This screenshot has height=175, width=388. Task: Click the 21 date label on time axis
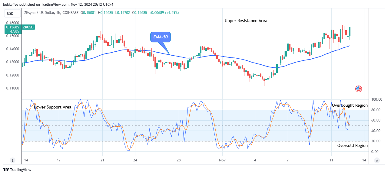click(102, 160)
